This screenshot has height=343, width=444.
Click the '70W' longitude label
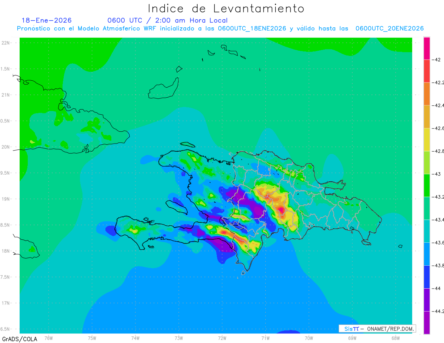click(309, 338)
